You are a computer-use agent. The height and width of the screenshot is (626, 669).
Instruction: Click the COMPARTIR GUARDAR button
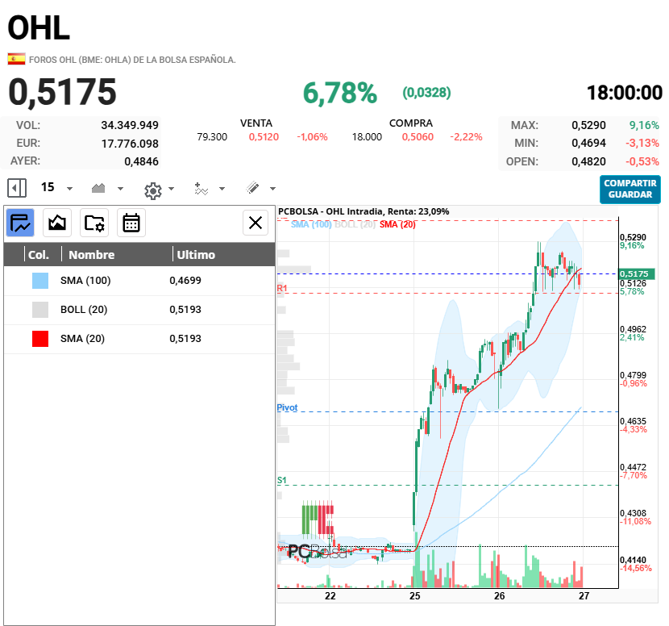(630, 189)
